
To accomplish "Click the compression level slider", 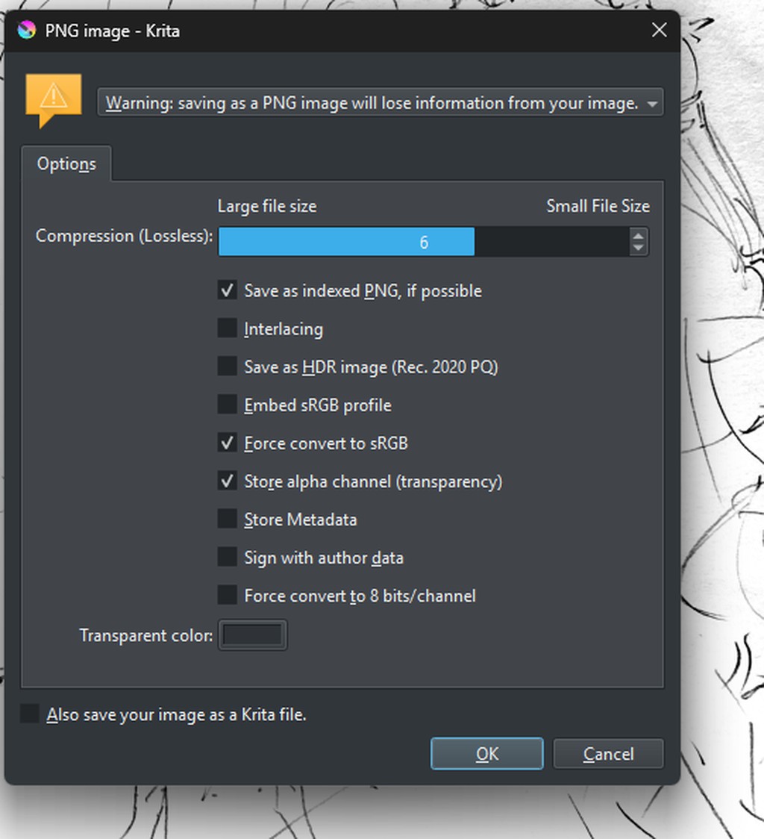I will (423, 243).
